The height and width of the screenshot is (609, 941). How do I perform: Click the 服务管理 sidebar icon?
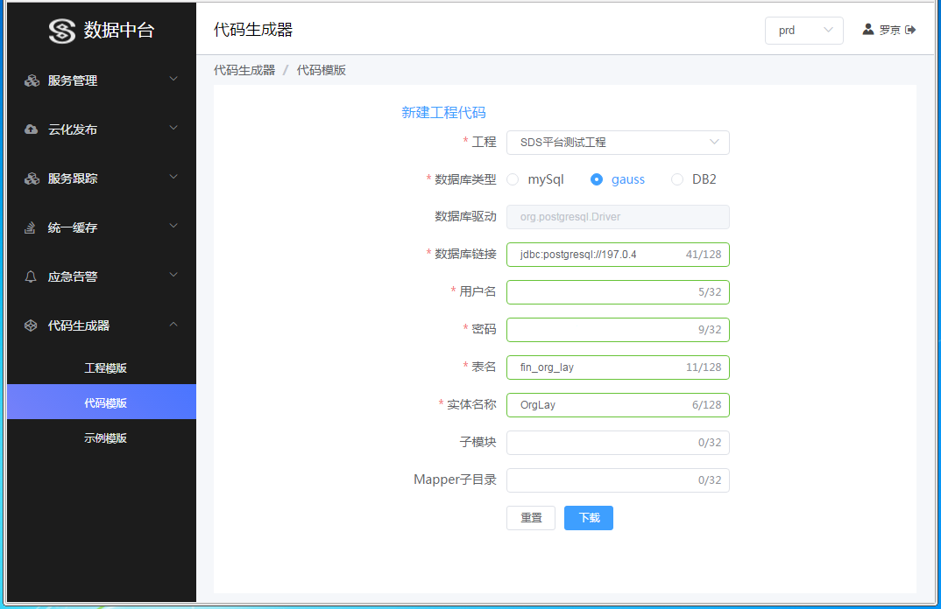coord(32,80)
